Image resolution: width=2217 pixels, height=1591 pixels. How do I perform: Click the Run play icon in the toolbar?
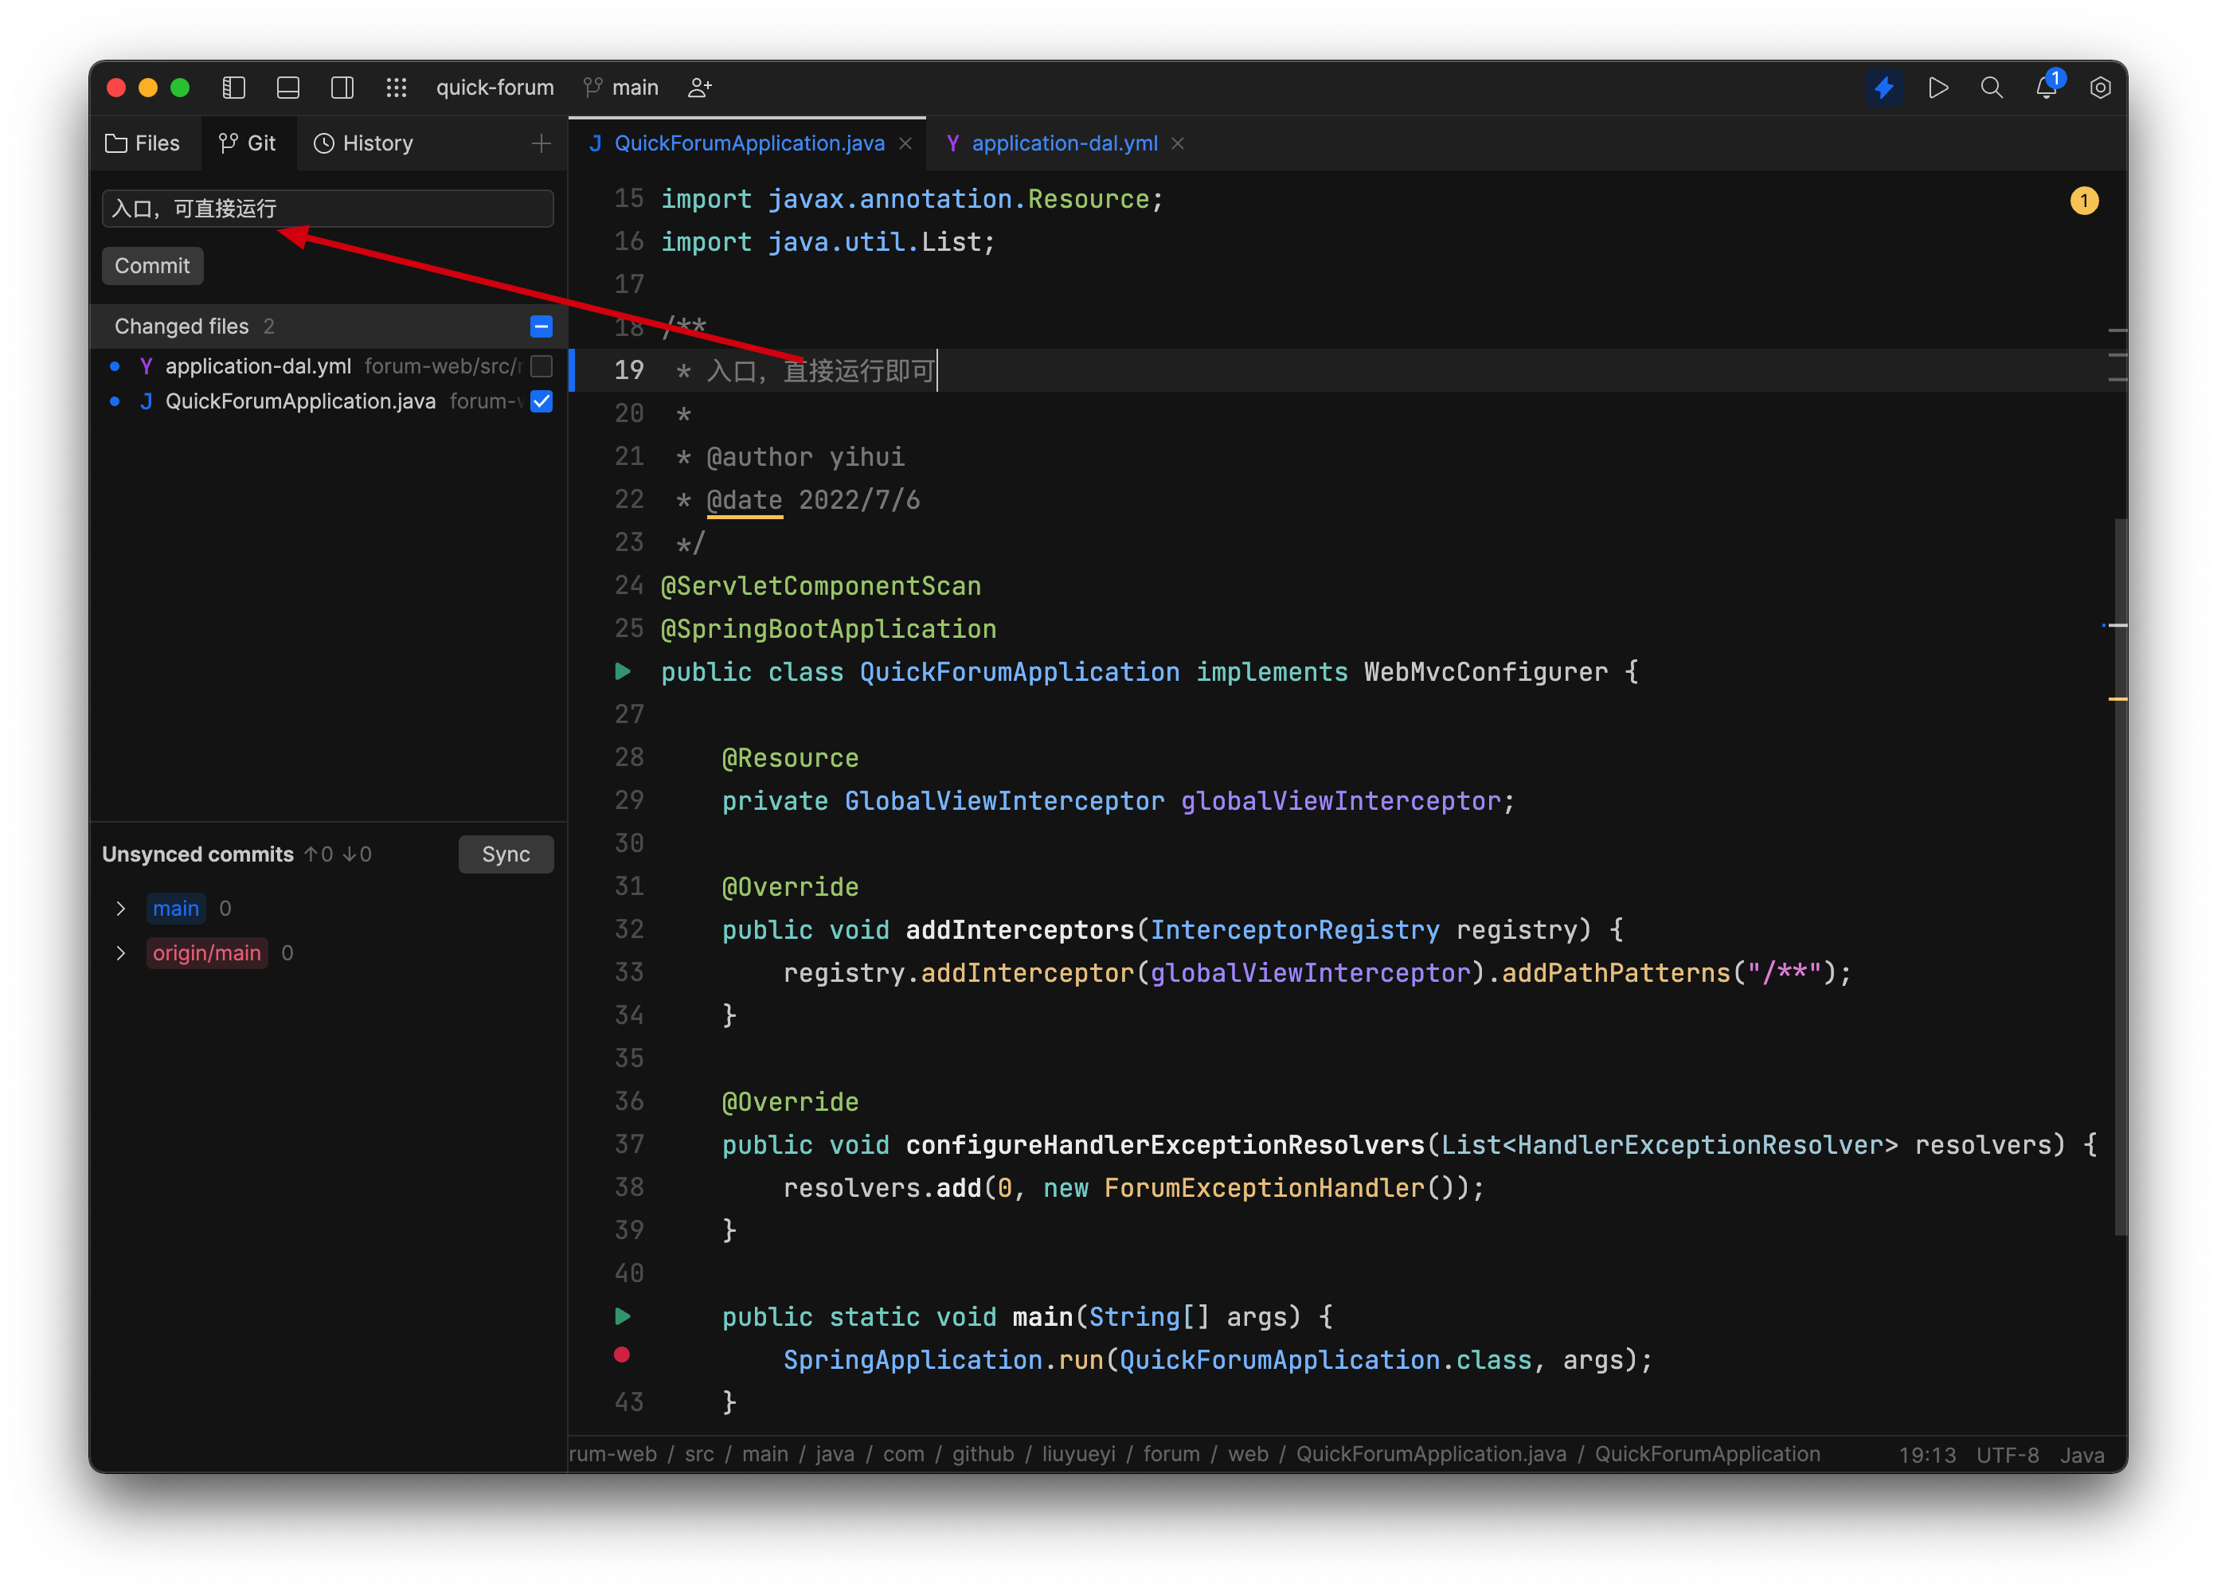click(1938, 87)
